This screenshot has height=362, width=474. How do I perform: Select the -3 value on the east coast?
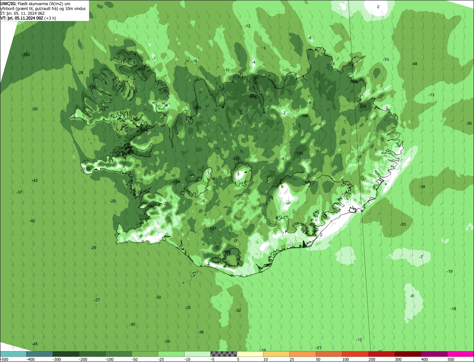point(386,108)
